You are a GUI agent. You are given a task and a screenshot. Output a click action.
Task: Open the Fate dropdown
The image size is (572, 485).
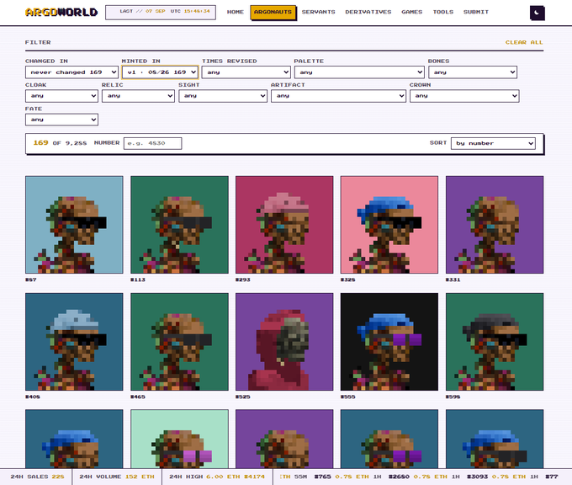(61, 120)
